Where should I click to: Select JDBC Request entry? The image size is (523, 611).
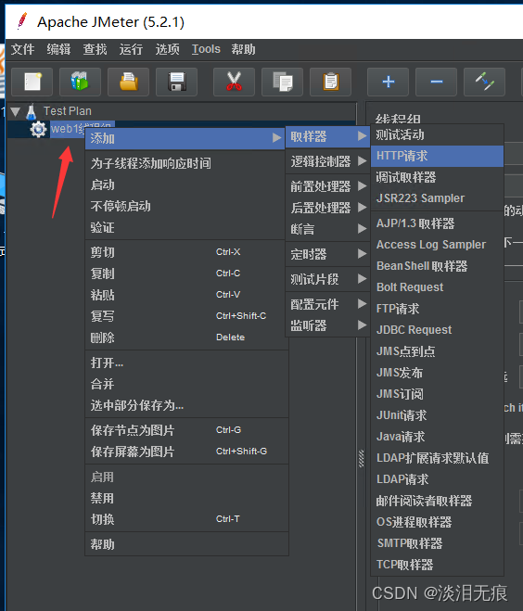[438, 330]
